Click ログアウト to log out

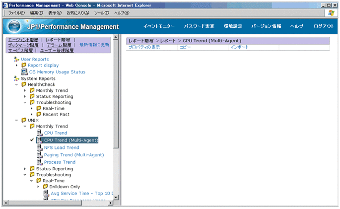[x=324, y=26]
